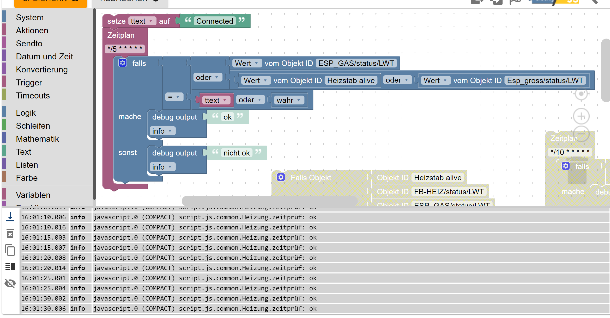This screenshot has width=610, height=318.
Task: Click the Heizstab alive object ID field
Action: tap(351, 80)
